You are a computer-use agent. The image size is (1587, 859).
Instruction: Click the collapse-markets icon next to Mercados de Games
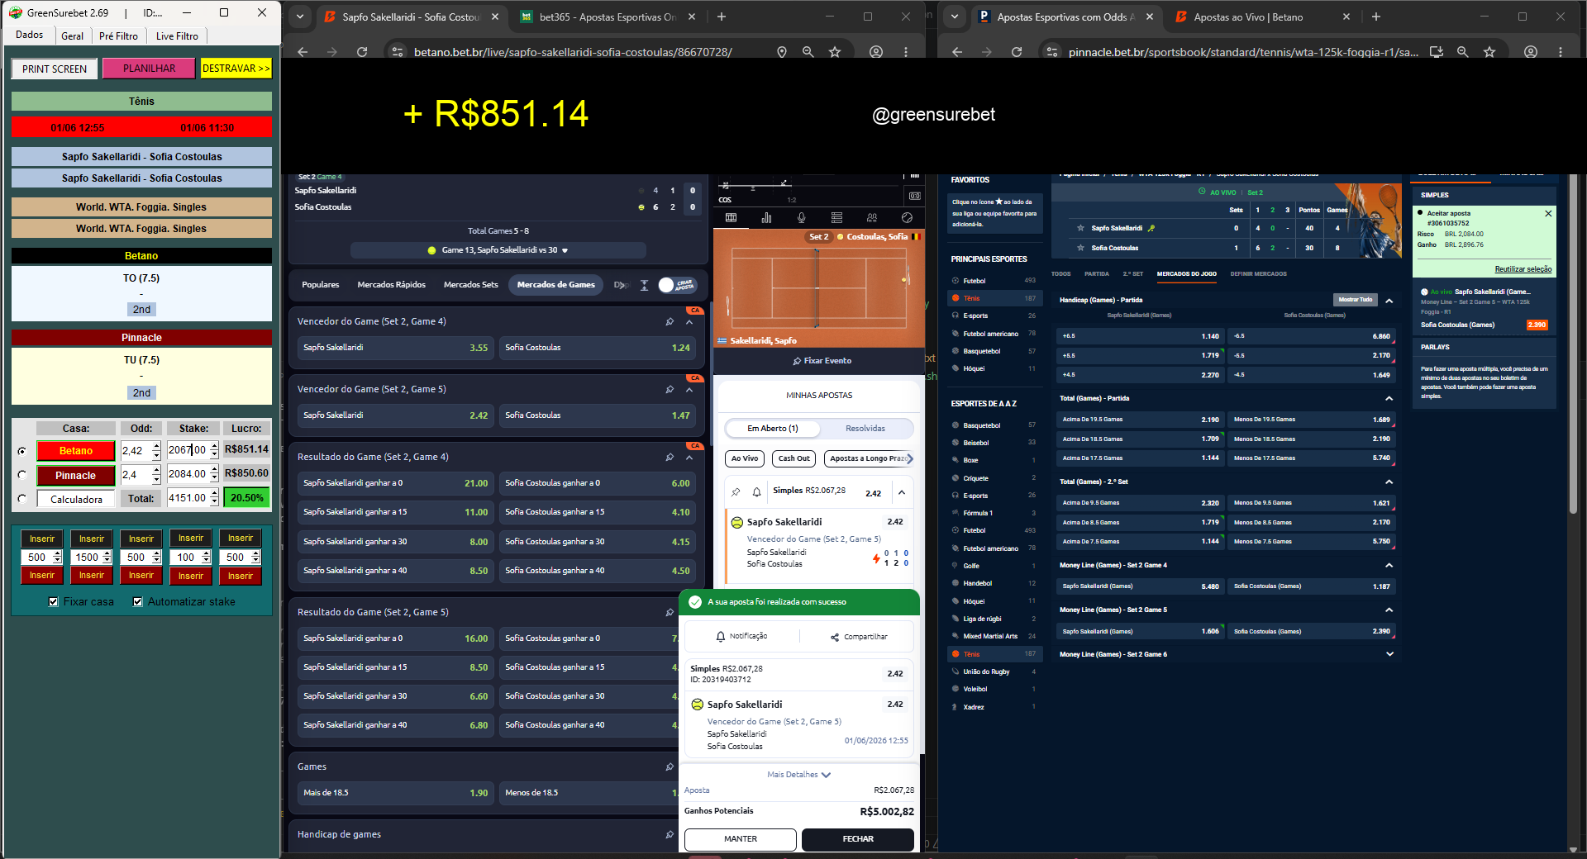coord(645,285)
